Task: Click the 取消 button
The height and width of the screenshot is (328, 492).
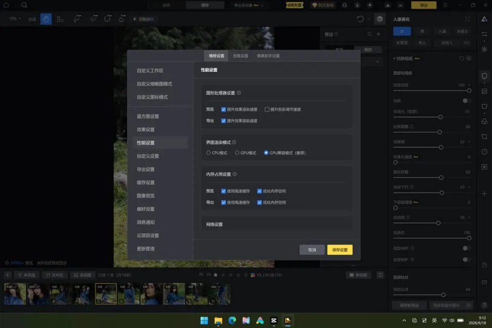Action: [312, 250]
